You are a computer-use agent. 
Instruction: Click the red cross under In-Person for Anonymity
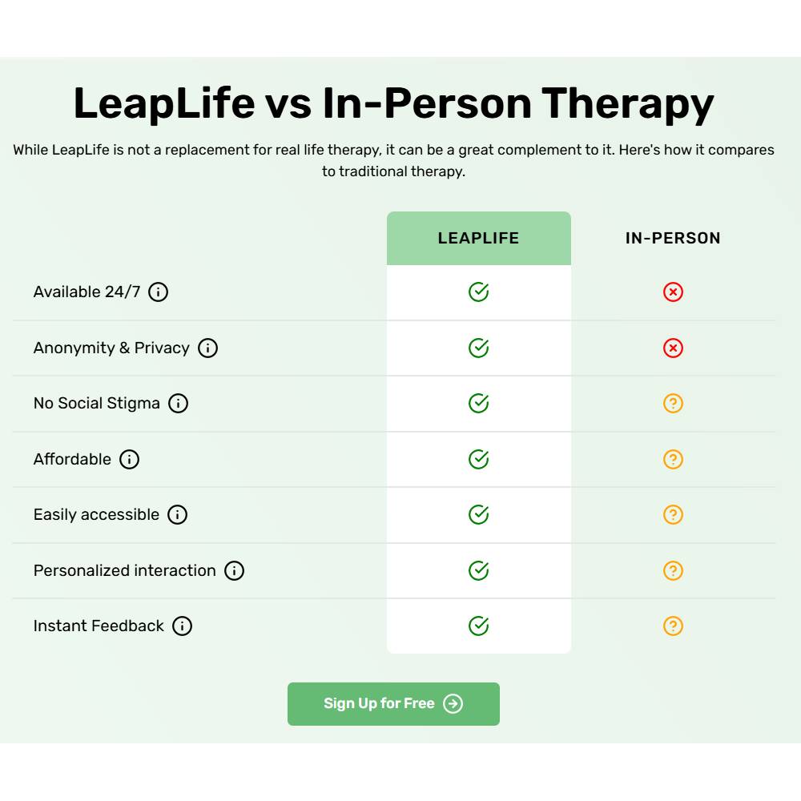[673, 348]
